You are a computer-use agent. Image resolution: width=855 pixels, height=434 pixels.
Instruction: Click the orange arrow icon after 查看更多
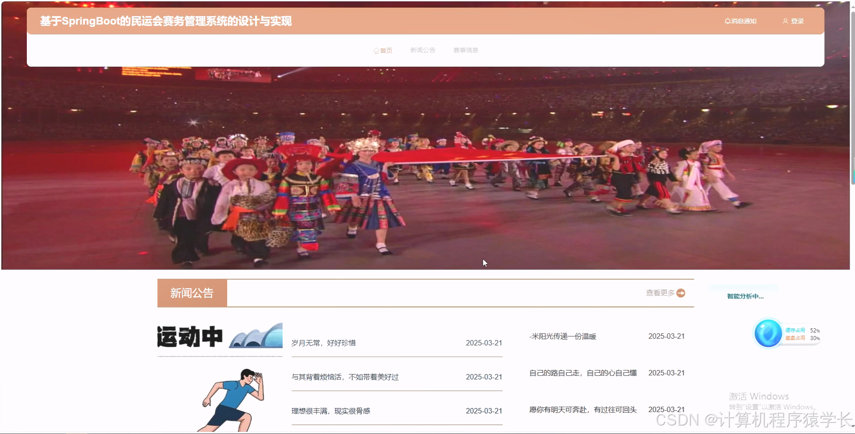(x=681, y=293)
